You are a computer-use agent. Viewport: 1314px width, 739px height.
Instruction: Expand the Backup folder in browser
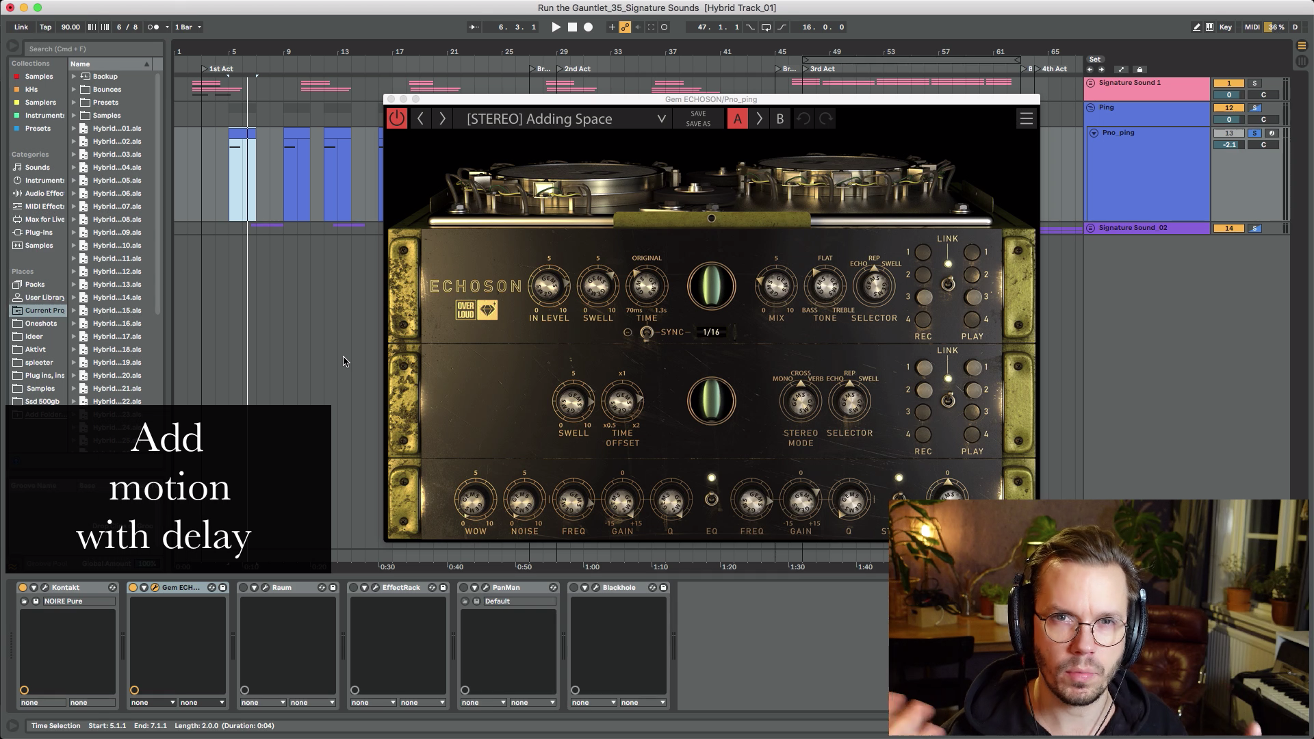(74, 77)
